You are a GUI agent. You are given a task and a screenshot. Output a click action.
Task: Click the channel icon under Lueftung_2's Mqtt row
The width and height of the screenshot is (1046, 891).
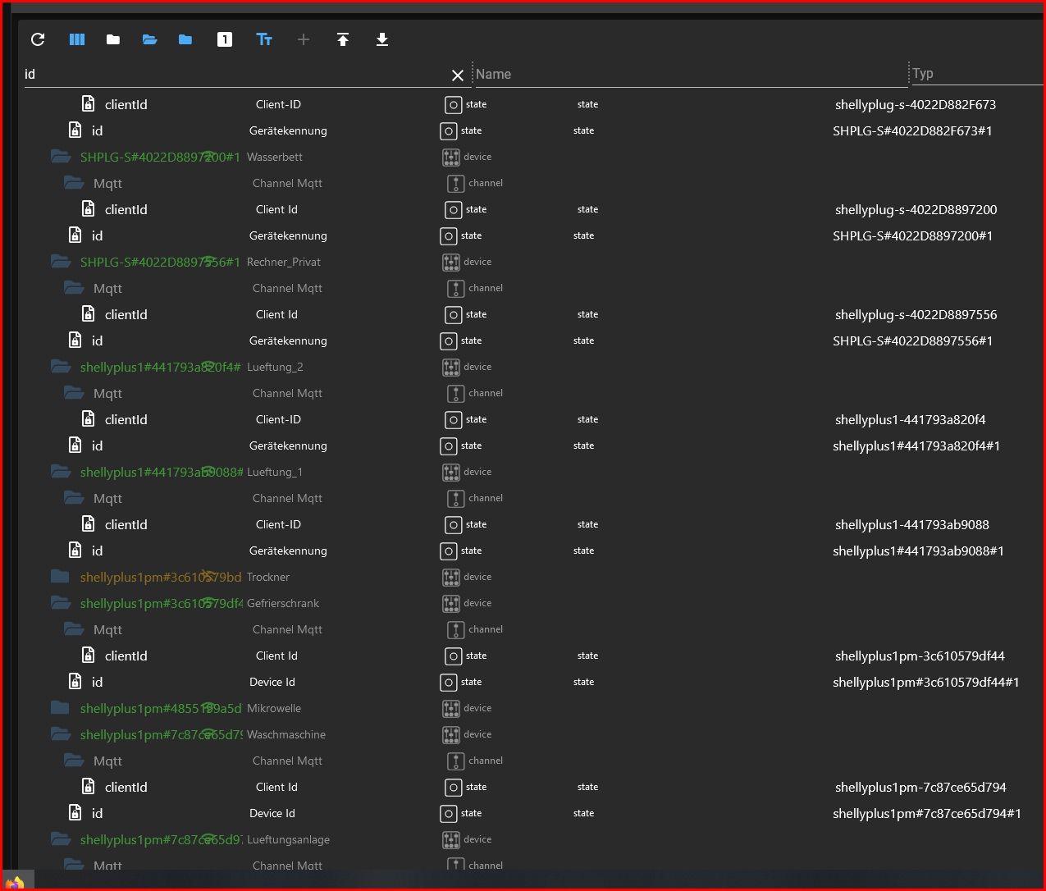455,393
